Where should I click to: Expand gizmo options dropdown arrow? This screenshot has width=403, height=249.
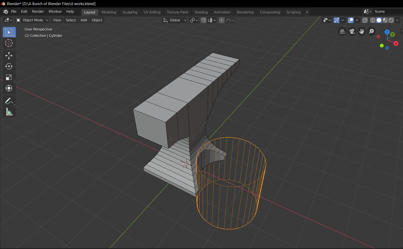point(343,20)
